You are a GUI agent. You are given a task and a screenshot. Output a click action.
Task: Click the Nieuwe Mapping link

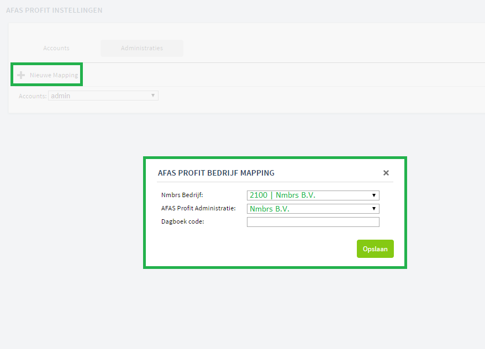pos(54,75)
